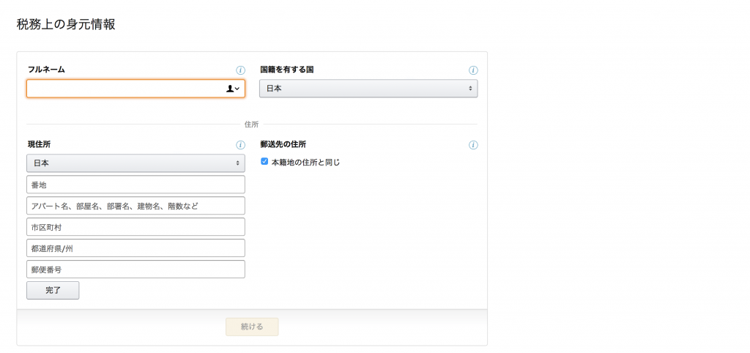Click into the 番地 address field
Viewport: 750px width, 353px height.
click(135, 184)
